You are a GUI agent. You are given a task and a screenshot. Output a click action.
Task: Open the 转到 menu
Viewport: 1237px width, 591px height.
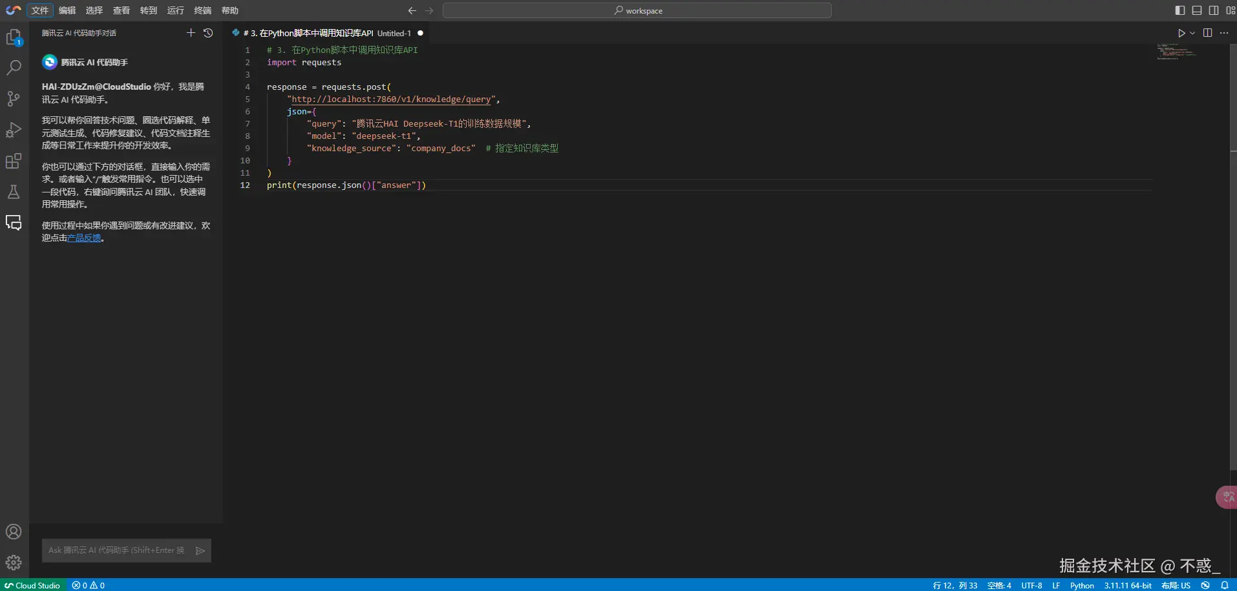[x=149, y=10]
